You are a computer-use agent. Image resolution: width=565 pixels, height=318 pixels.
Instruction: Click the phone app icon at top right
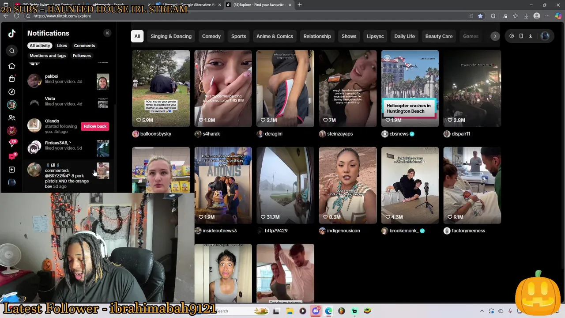point(521,36)
